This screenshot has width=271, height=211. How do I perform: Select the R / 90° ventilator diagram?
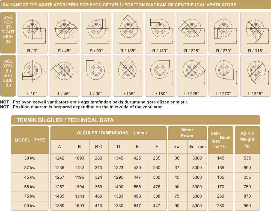coord(96,33)
